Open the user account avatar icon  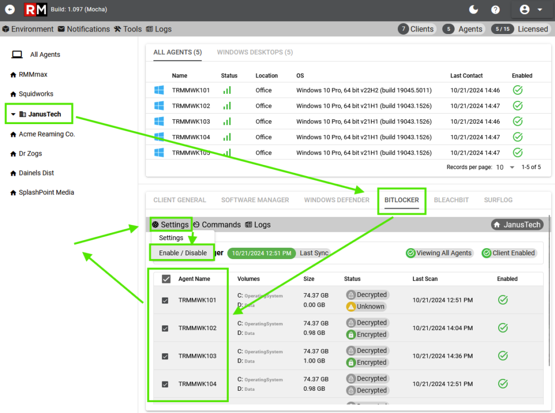tap(525, 10)
